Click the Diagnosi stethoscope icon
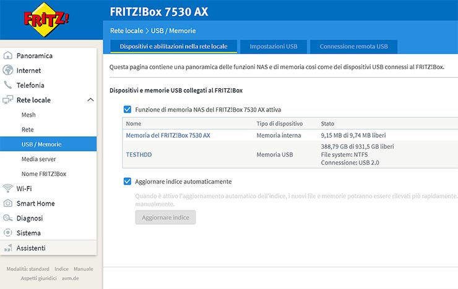Image resolution: width=458 pixels, height=289 pixels. click(8, 218)
